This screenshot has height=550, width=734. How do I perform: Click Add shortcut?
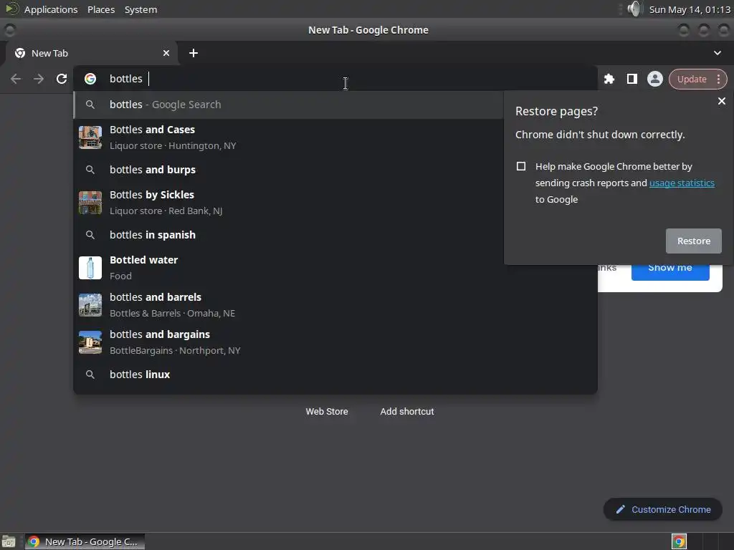407,412
